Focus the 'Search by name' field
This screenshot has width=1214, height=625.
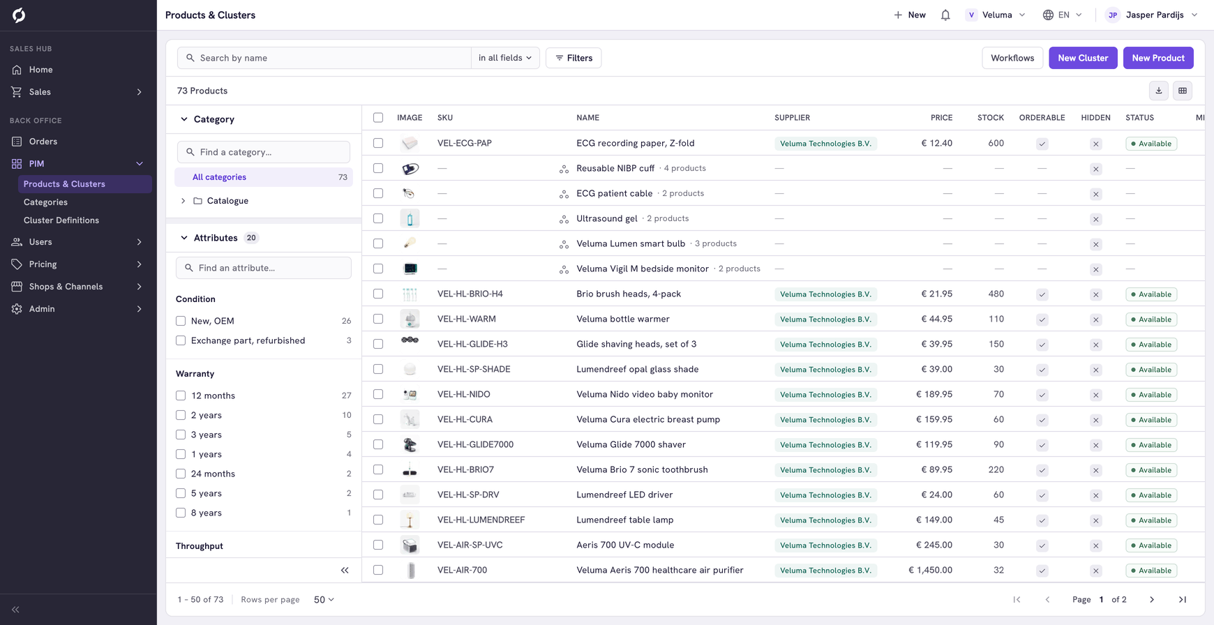pyautogui.click(x=324, y=58)
